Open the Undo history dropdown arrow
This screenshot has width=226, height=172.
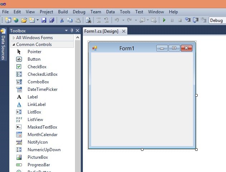tap(123, 20)
